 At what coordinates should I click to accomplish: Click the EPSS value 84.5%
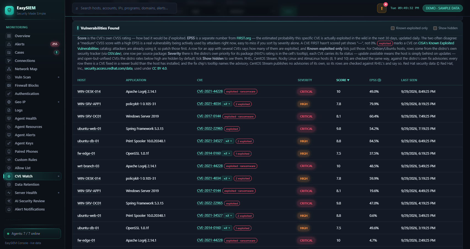(374, 141)
